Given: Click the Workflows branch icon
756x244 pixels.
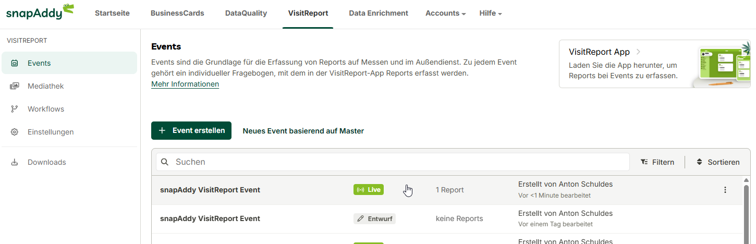Looking at the screenshot, I should click(x=15, y=109).
